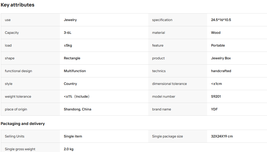Select the Jewelry use value
The image size is (267, 152).
point(70,20)
